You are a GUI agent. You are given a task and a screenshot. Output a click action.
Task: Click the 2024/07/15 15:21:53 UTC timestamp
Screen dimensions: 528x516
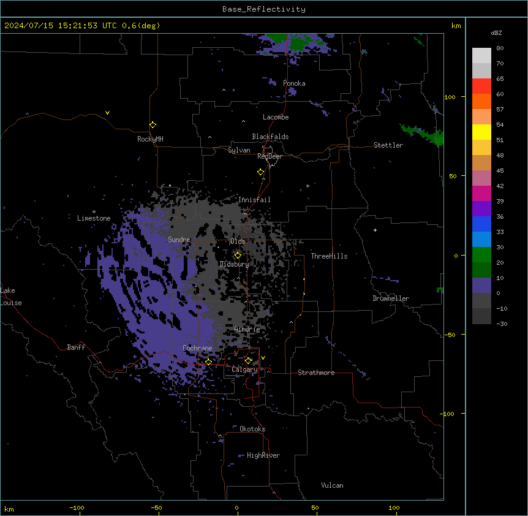click(x=61, y=26)
